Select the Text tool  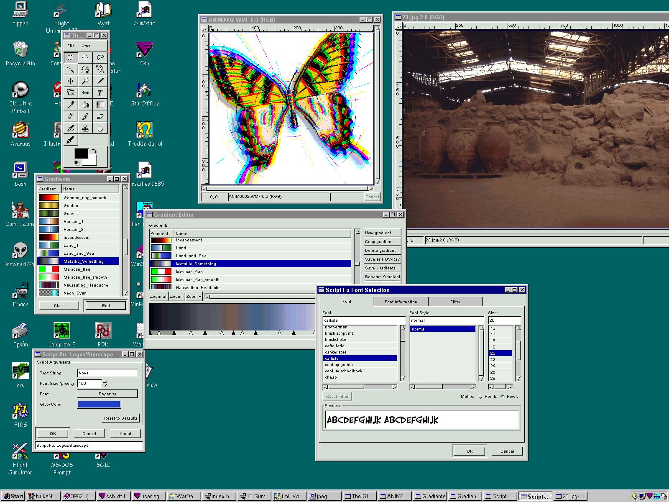(100, 92)
